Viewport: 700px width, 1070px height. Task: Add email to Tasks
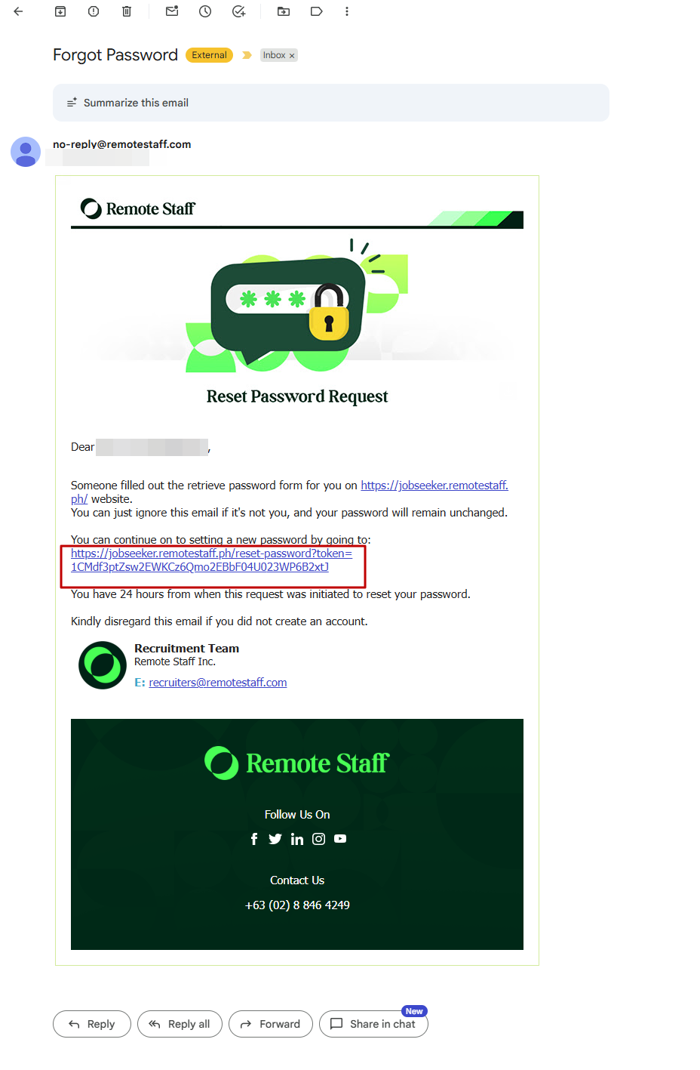point(238,11)
